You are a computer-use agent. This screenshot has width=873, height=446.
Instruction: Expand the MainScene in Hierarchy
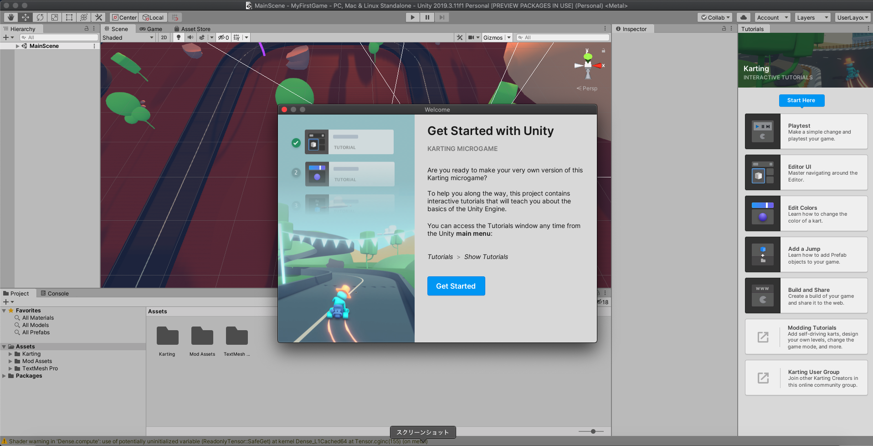click(x=17, y=46)
